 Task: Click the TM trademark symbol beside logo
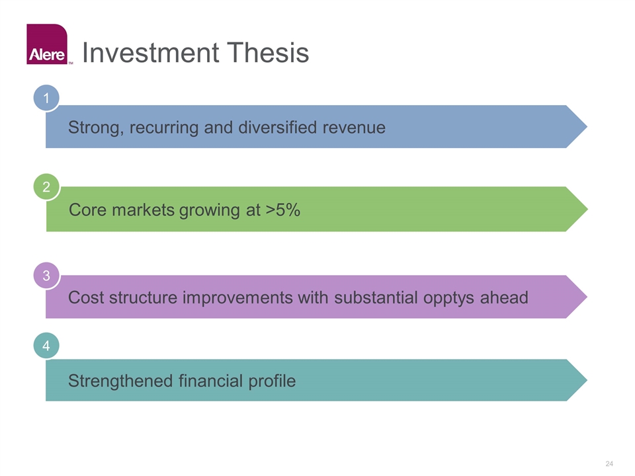(71, 63)
